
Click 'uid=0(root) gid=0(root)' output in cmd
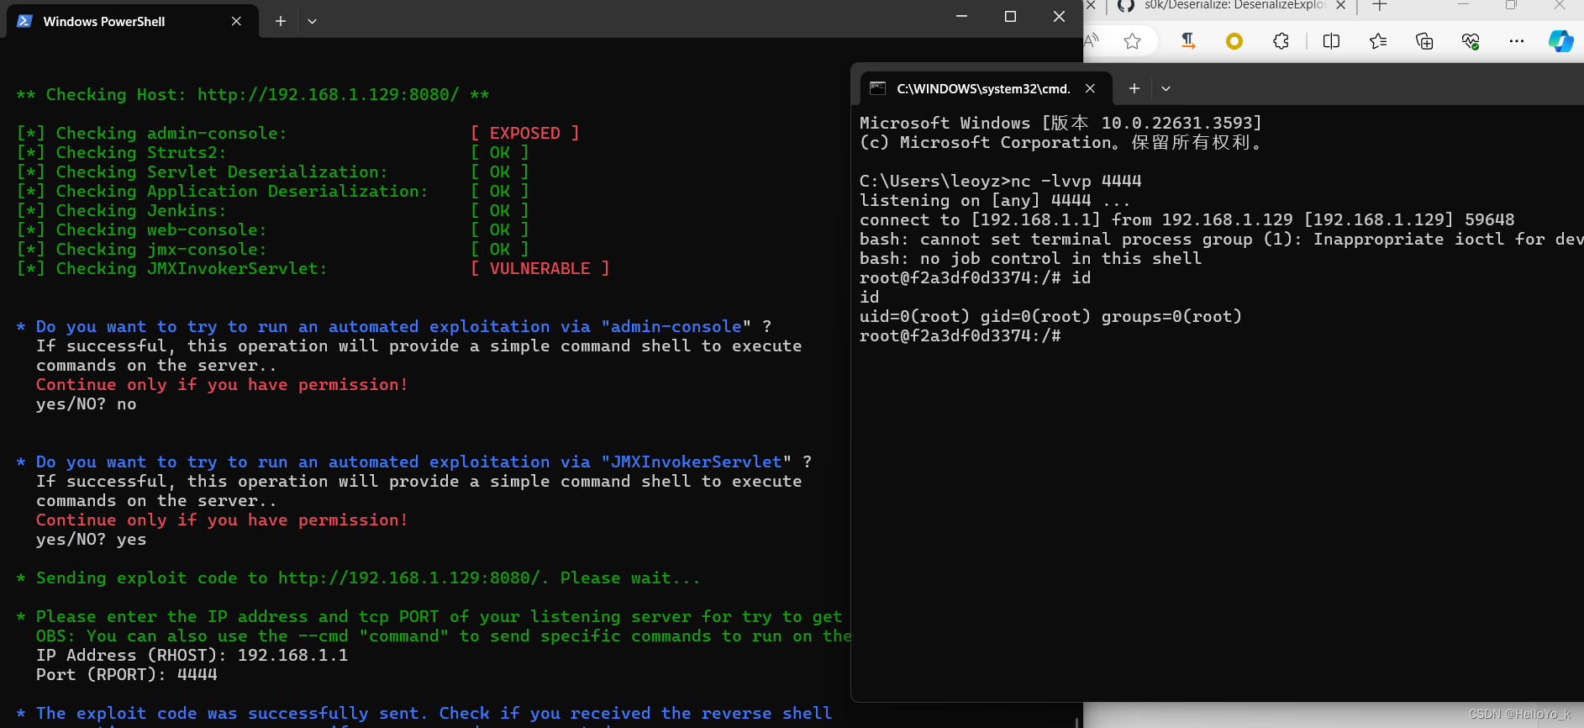[x=1050, y=316]
